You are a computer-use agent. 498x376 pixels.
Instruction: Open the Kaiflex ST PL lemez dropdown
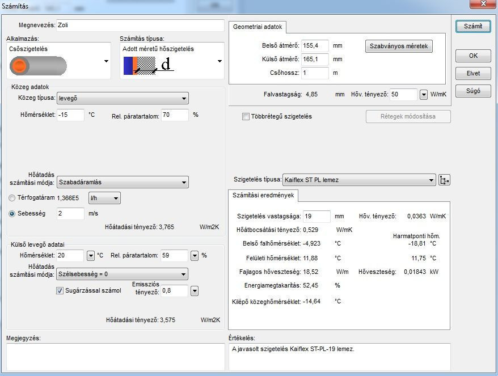click(359, 180)
